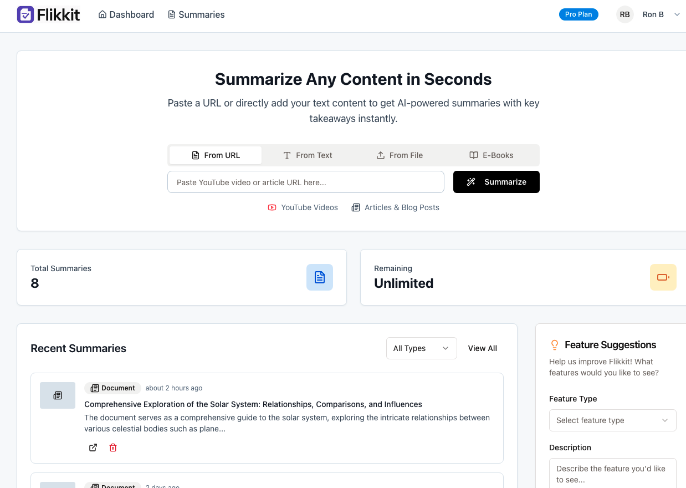Open the Summaries navigation item
Viewport: 686px width, 488px height.
[196, 14]
